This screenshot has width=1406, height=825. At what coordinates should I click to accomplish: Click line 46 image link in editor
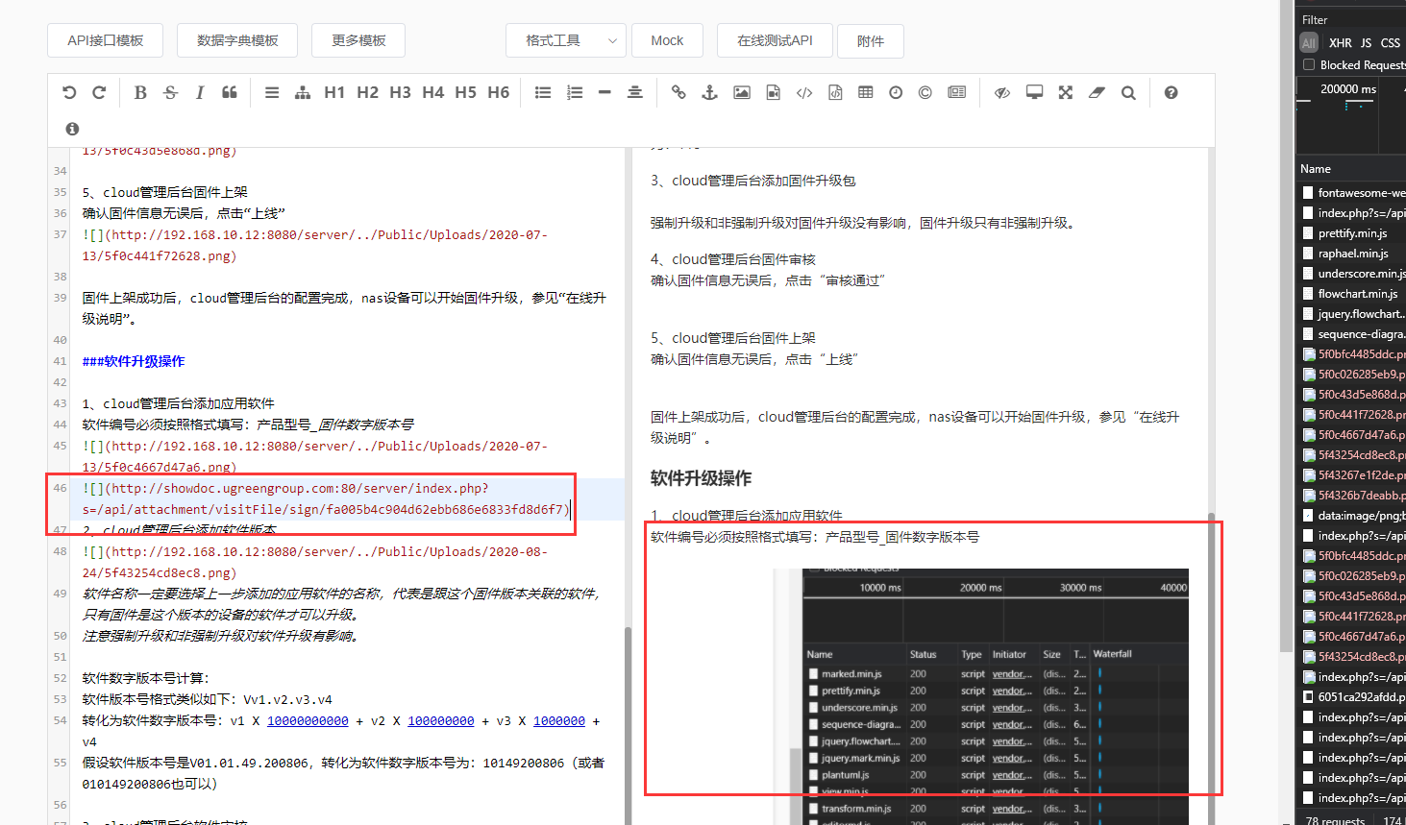tap(327, 499)
